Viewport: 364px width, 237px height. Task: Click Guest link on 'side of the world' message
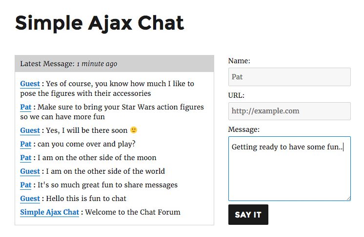pos(30,171)
